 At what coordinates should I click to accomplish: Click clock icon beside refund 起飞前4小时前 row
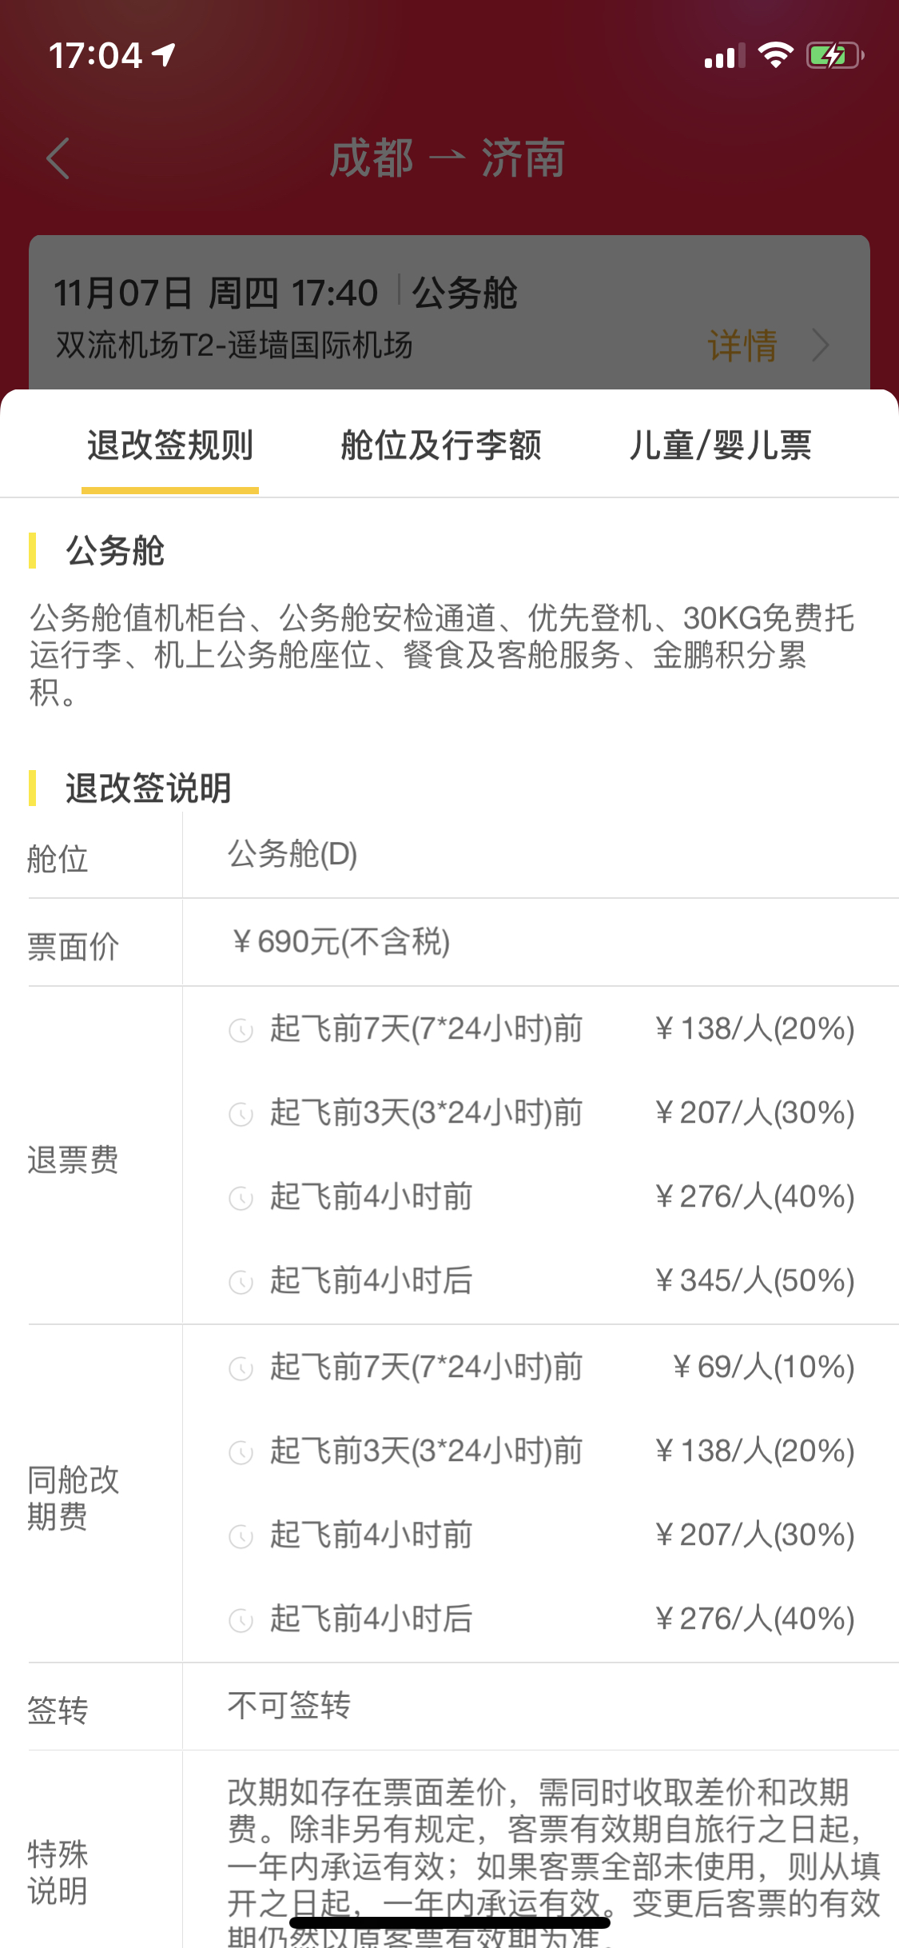pos(241,1198)
